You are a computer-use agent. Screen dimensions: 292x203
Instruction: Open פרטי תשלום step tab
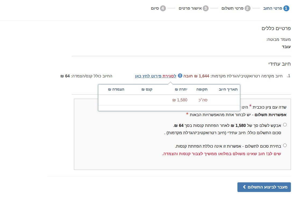click(x=236, y=8)
